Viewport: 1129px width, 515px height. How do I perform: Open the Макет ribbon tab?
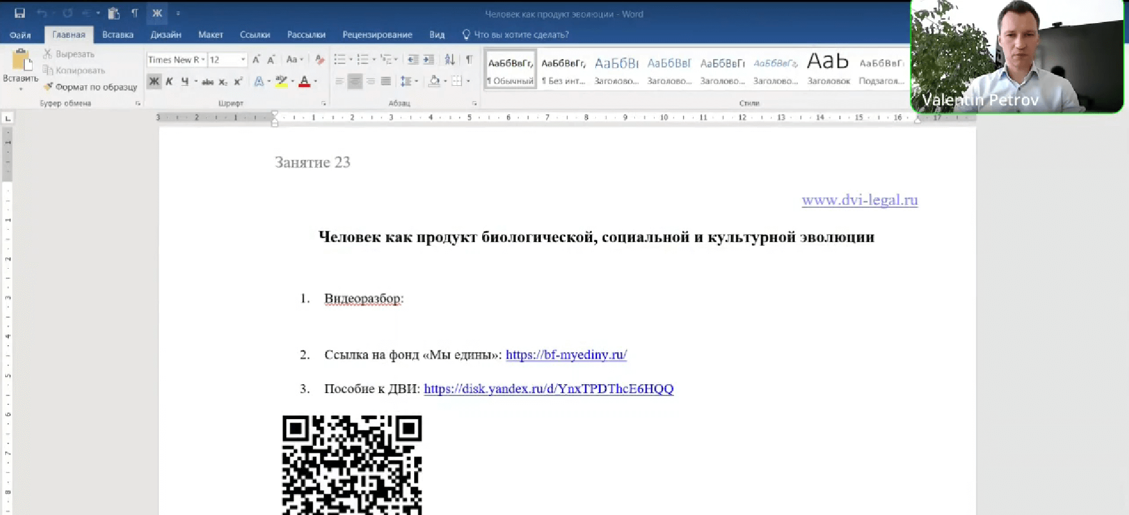pos(211,35)
